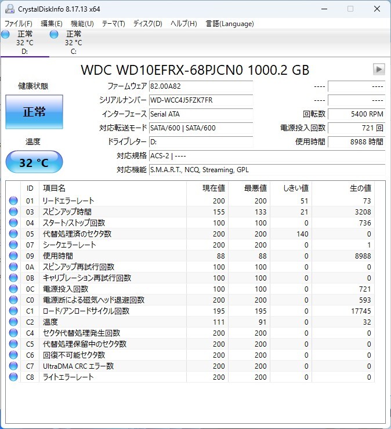Viewport: 391px width, 429px height.
Task: Click status orb for ID 0B row
Action: (13, 278)
